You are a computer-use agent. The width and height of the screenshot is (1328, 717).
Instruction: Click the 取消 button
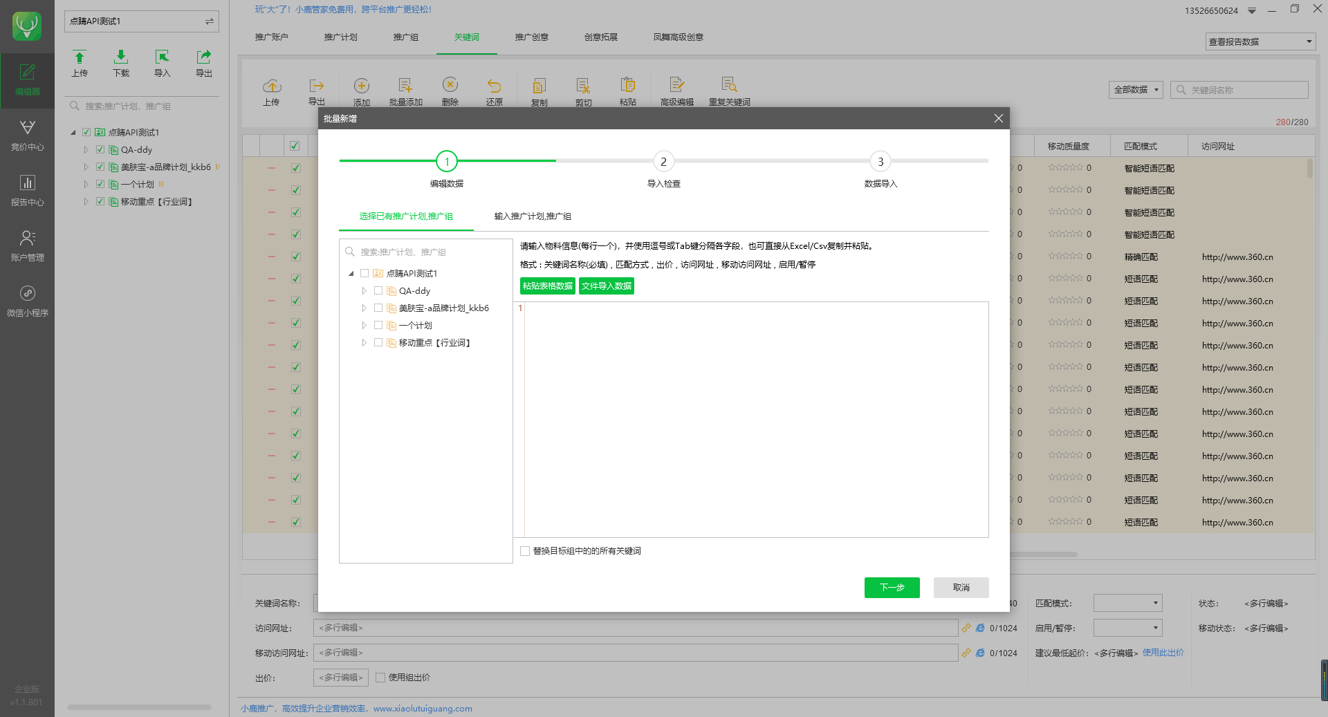coord(961,588)
